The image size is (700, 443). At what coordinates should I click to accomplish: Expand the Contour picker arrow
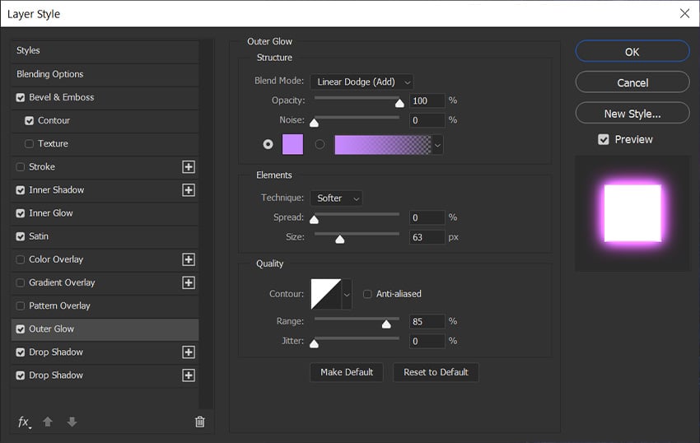347,294
